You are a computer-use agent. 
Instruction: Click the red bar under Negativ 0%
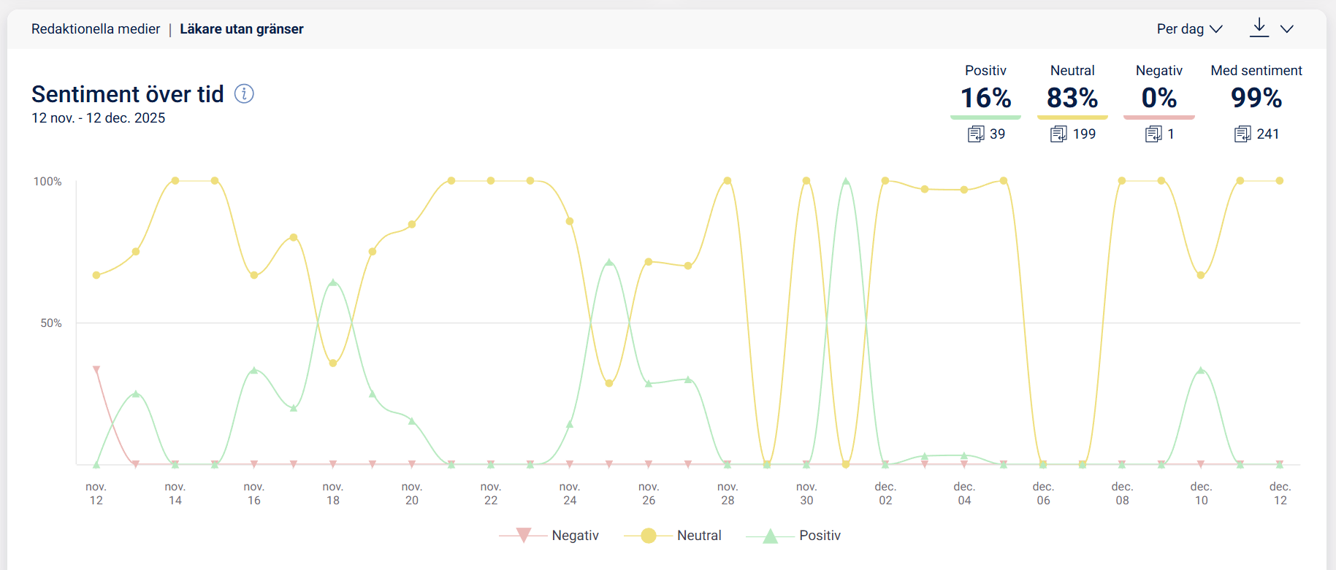(1158, 117)
